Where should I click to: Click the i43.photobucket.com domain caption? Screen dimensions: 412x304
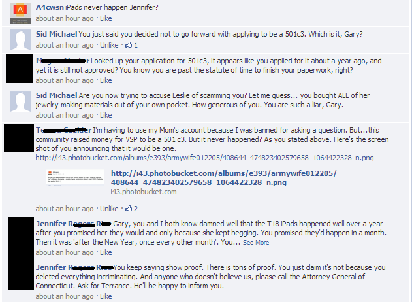point(144,192)
